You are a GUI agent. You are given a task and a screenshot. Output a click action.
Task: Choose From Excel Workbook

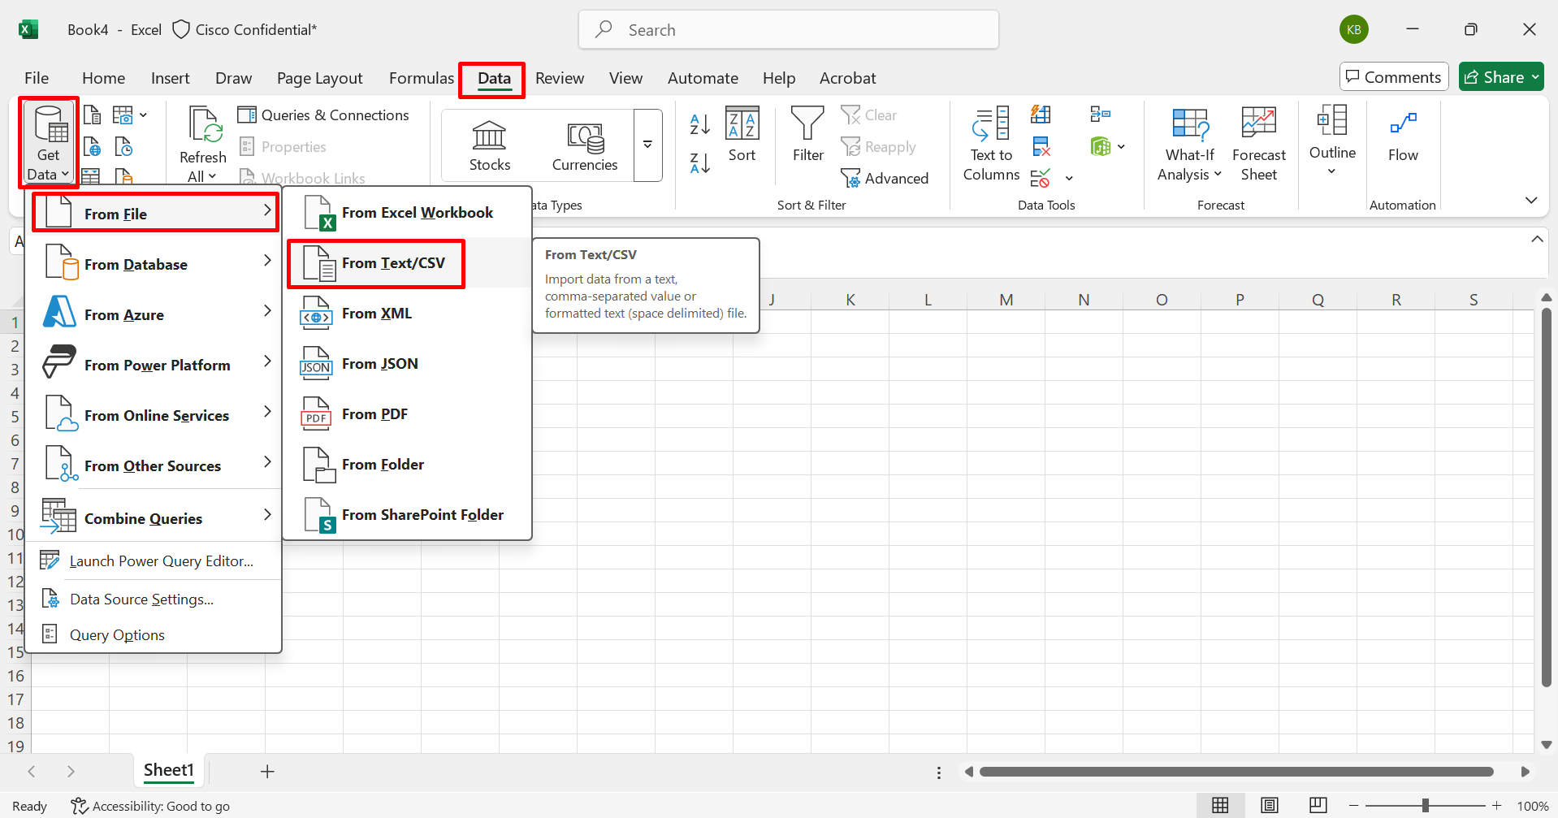[x=407, y=213]
